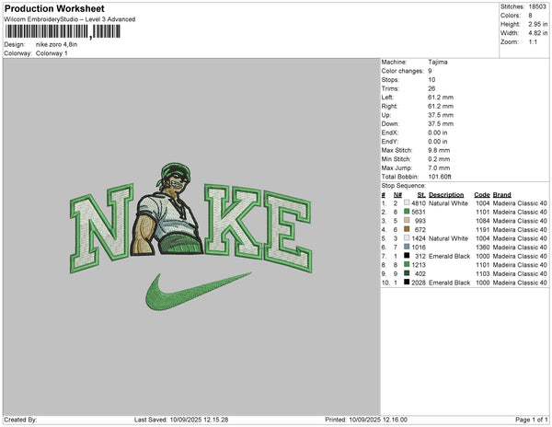Click the Natural White swatch beside stitch count 4810

click(407, 202)
